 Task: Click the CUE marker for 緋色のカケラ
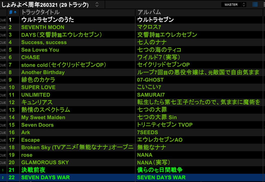tap(3, 80)
